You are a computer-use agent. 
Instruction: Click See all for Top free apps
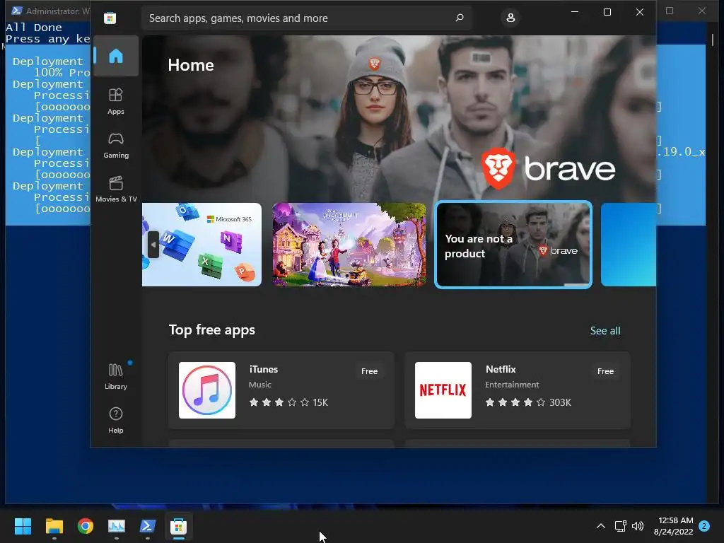tap(605, 331)
